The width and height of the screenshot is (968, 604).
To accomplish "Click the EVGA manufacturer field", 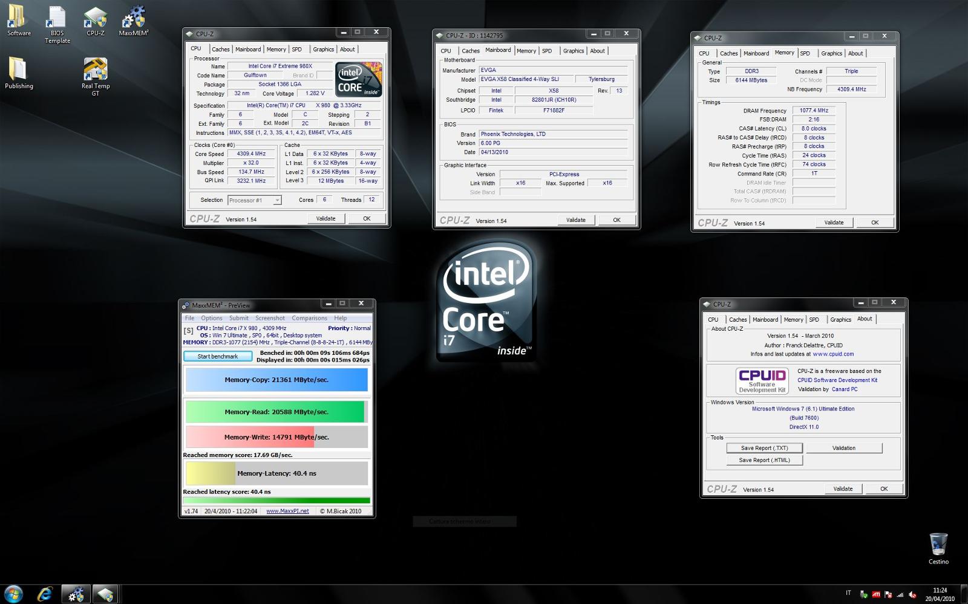I will click(x=553, y=70).
